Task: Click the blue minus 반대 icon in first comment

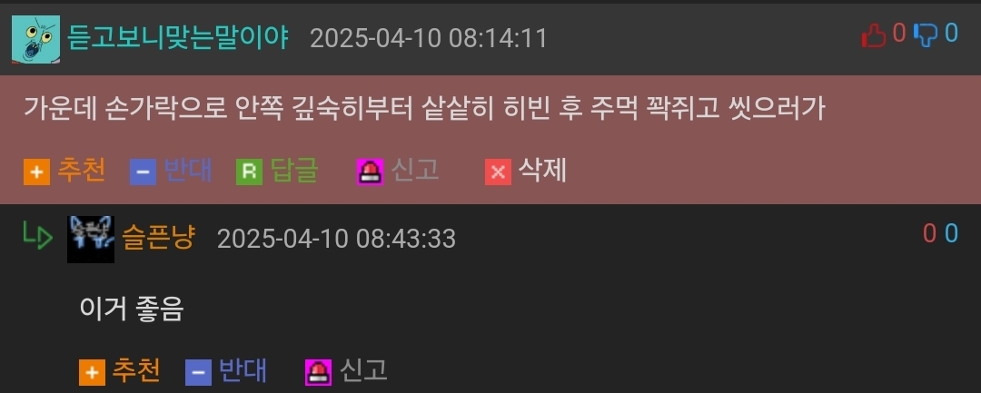Action: pos(144,172)
